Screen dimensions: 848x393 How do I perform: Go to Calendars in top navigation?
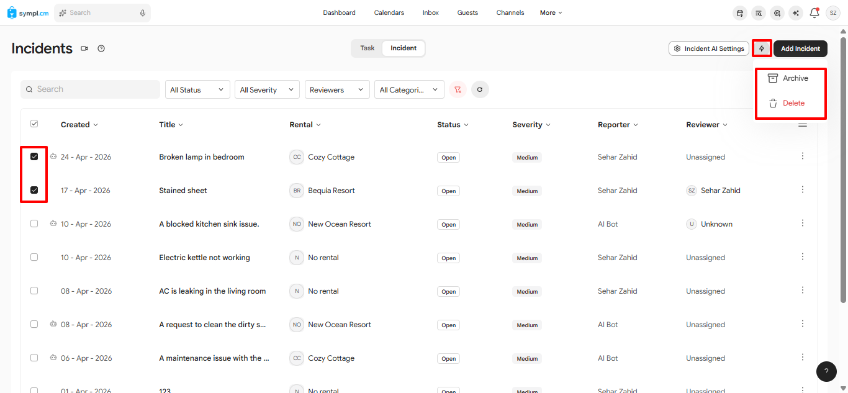click(x=389, y=12)
